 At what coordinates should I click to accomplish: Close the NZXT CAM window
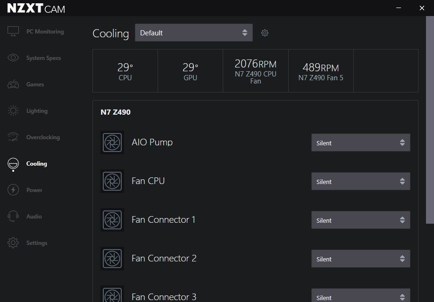coord(422,8)
